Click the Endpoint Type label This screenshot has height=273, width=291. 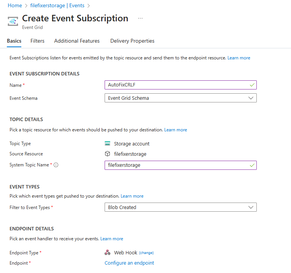click(x=24, y=253)
